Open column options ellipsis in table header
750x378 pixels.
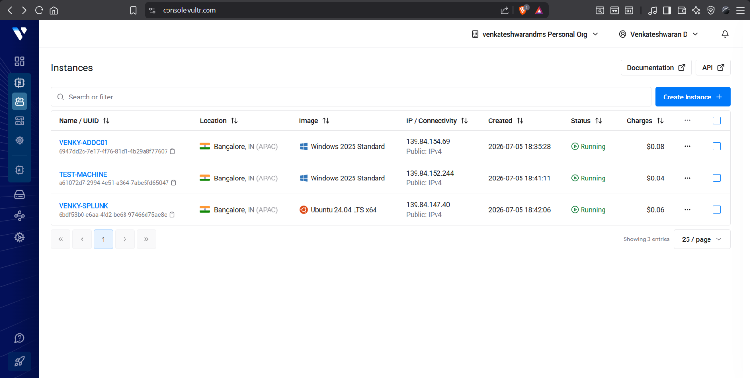coord(687,120)
